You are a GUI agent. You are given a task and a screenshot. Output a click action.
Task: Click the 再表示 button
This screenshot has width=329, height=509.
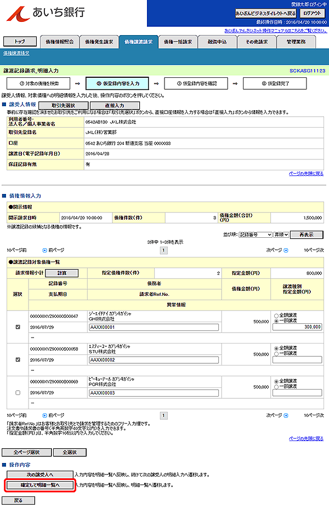click(x=307, y=235)
